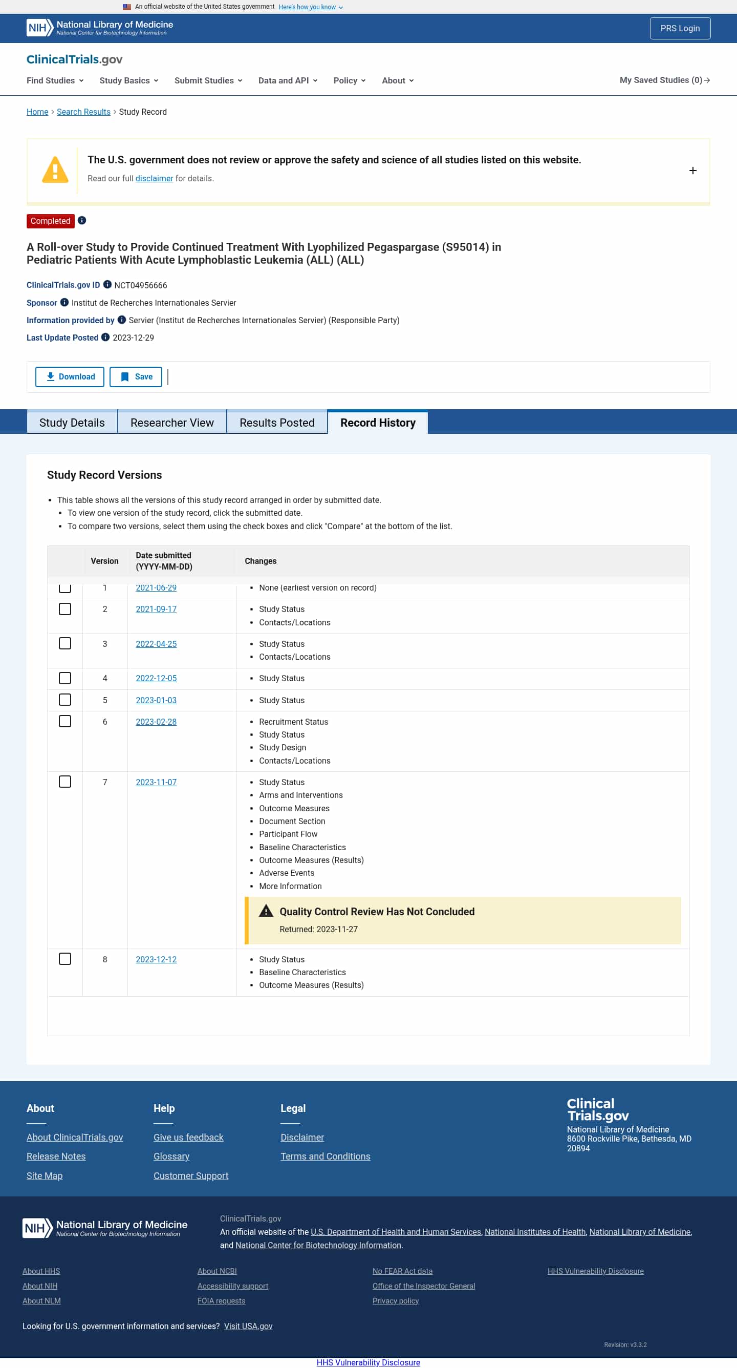Open the Site Map footer link

pyautogui.click(x=45, y=1175)
